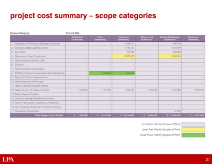Select the Victor Elementary column header
Screen dimensions: 212x164
pos(100,38)
